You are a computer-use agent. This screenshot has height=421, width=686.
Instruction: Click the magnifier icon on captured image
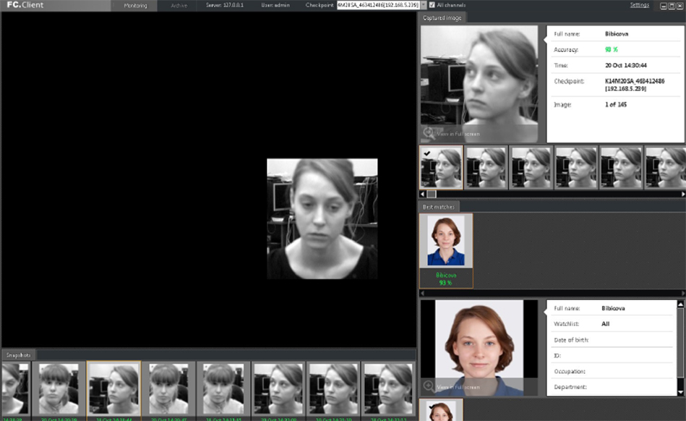coord(429,132)
